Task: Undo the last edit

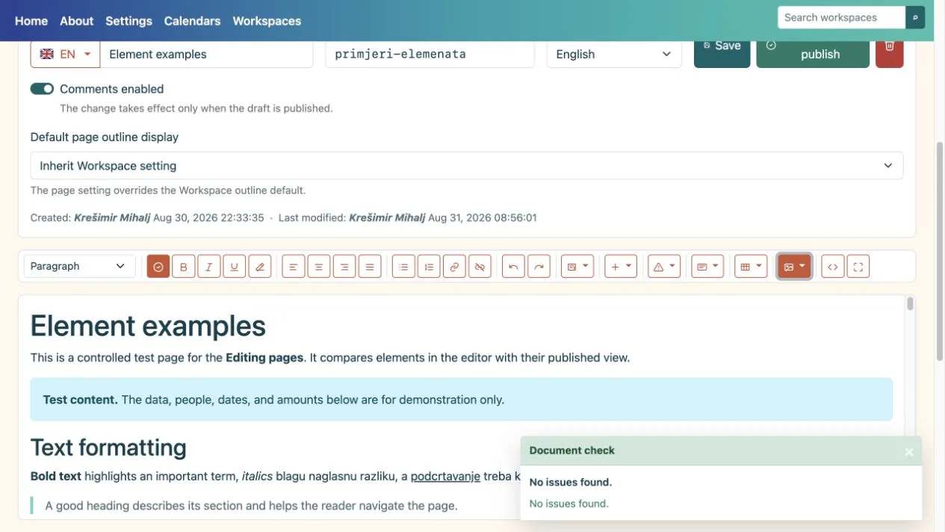Action: click(x=513, y=267)
